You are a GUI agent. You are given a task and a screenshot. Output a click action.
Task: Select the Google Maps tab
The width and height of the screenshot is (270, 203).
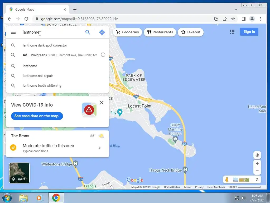pyautogui.click(x=37, y=10)
